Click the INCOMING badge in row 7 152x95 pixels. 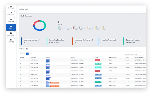[98, 82]
